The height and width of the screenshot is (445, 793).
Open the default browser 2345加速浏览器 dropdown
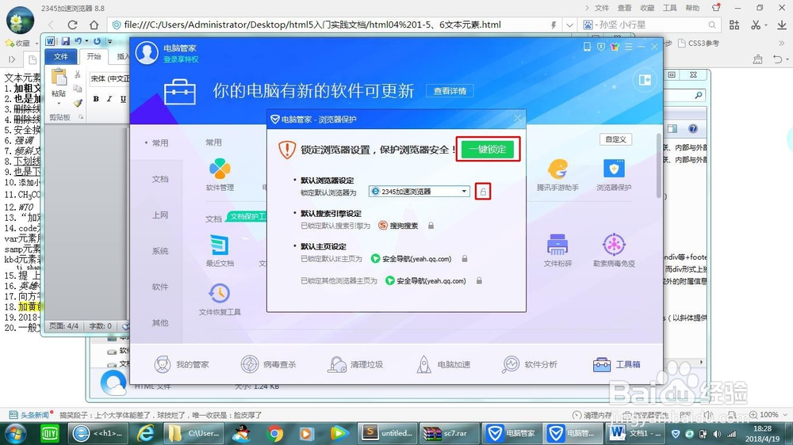pyautogui.click(x=419, y=192)
